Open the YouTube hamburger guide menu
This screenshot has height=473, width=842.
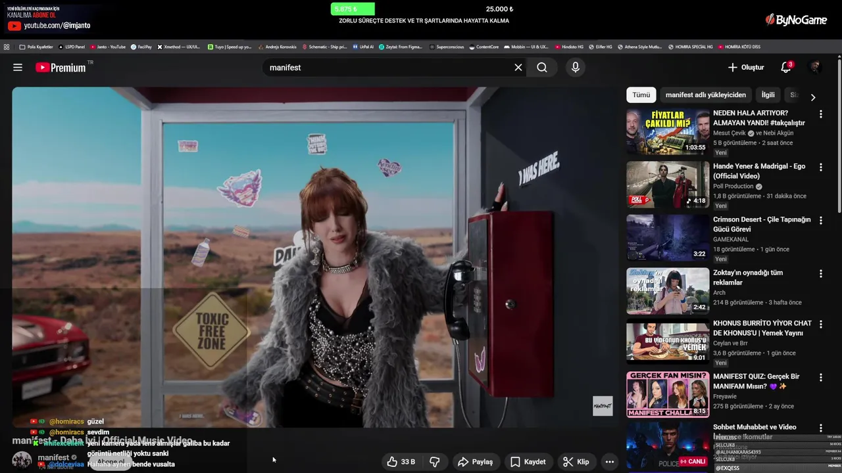pyautogui.click(x=18, y=68)
